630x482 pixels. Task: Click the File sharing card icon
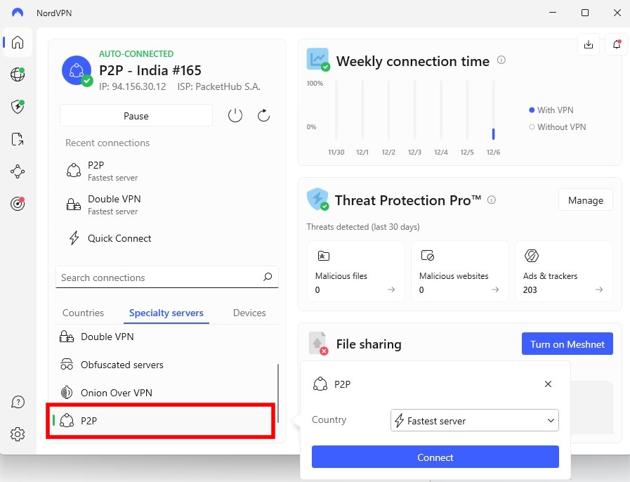pos(318,344)
